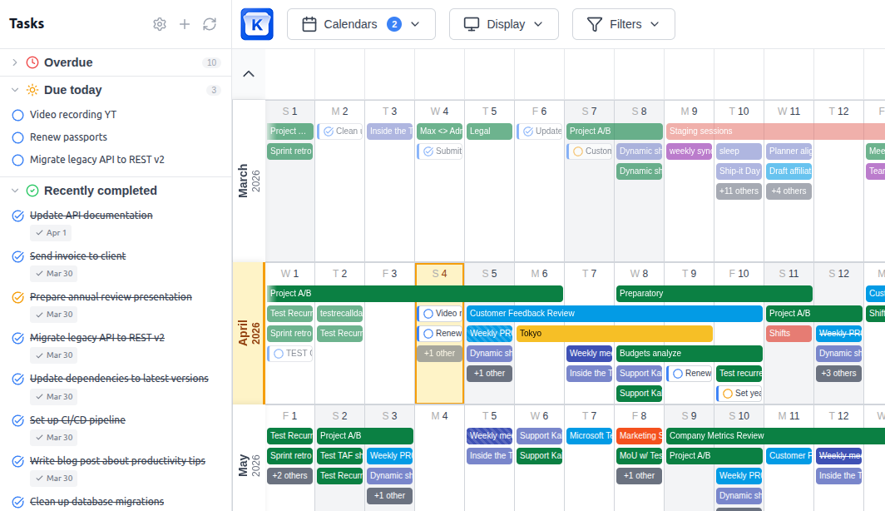The height and width of the screenshot is (511, 885).
Task: Open the Filters dropdown
Action: 624,24
